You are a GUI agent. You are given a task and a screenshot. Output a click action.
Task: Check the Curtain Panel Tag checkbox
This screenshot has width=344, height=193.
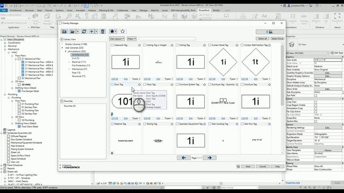pos(210,45)
